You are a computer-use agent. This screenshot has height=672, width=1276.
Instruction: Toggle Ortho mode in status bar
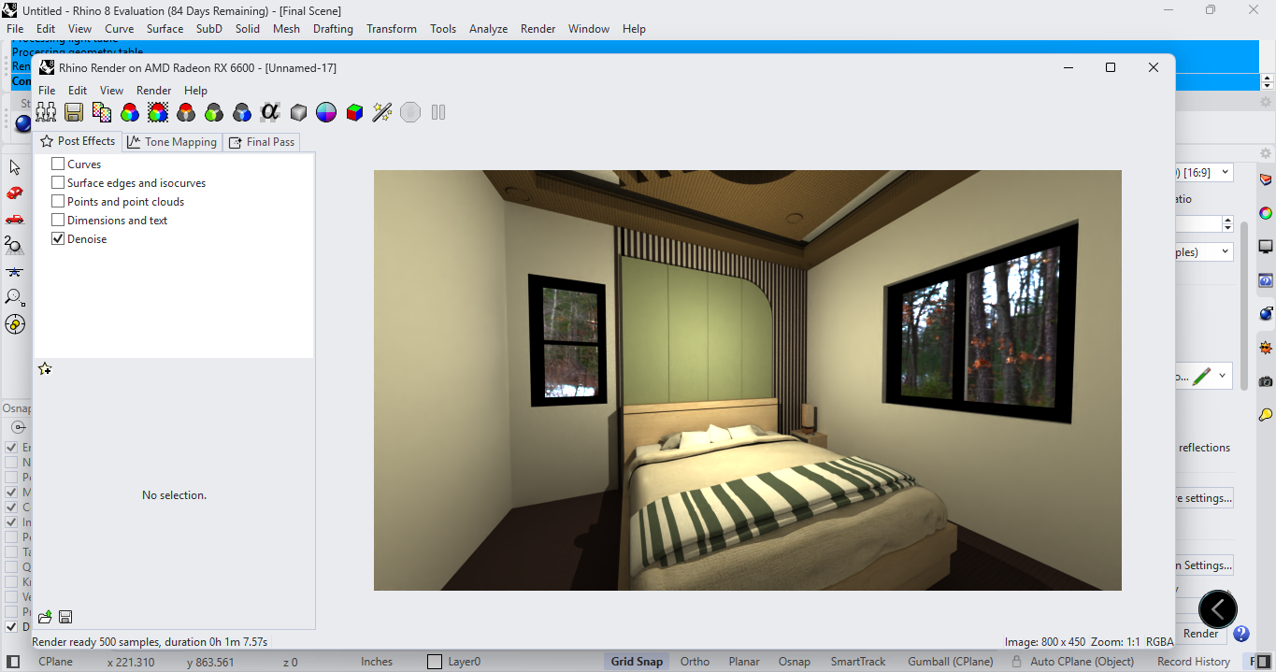[695, 662]
